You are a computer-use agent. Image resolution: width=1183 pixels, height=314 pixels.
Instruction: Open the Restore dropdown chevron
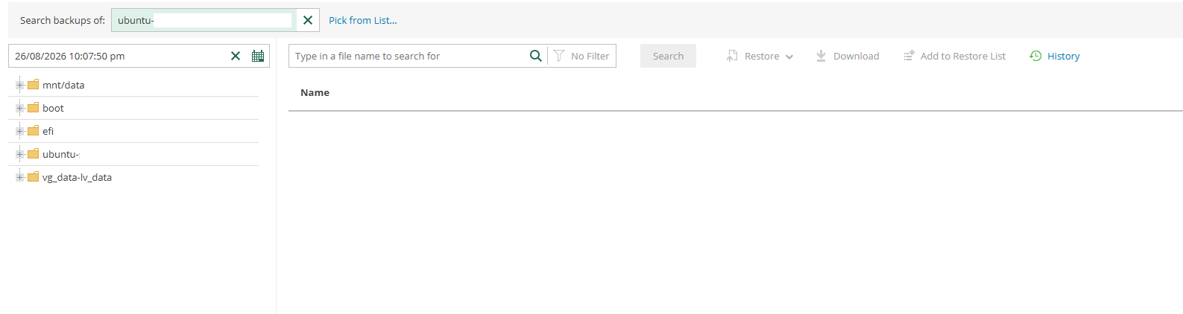click(x=789, y=57)
